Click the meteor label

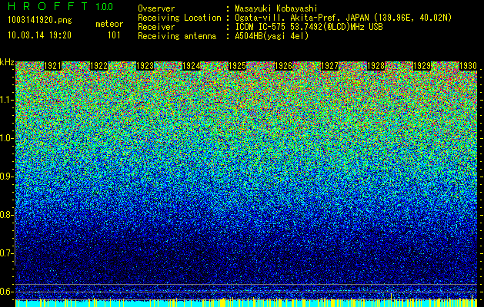(109, 24)
